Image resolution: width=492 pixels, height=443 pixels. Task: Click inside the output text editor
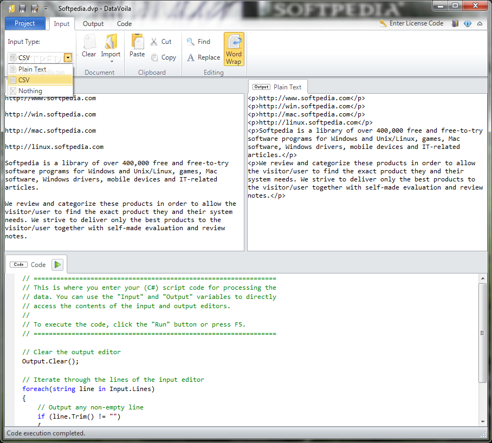click(x=367, y=172)
